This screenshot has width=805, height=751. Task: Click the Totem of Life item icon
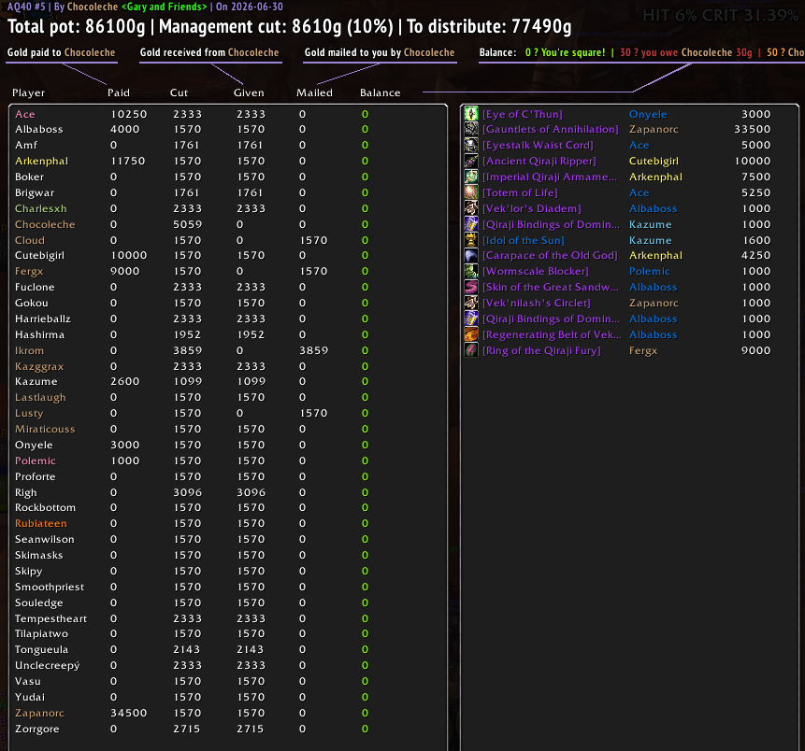[x=471, y=192]
